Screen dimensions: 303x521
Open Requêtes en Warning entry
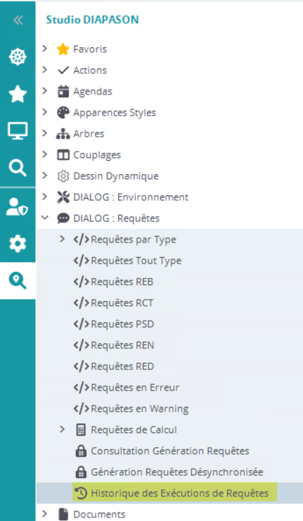coord(140,409)
